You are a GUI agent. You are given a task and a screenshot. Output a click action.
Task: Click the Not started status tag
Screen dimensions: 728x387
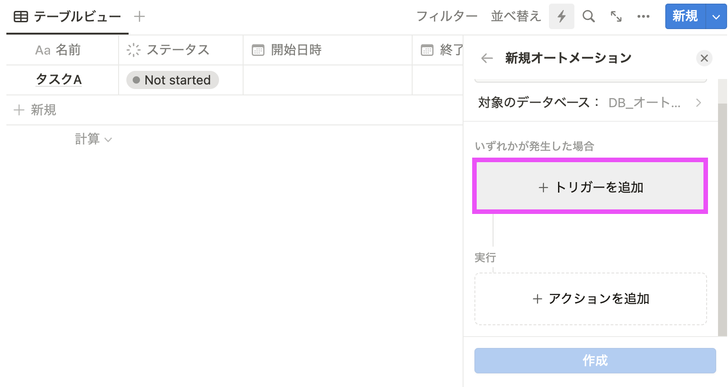point(173,80)
